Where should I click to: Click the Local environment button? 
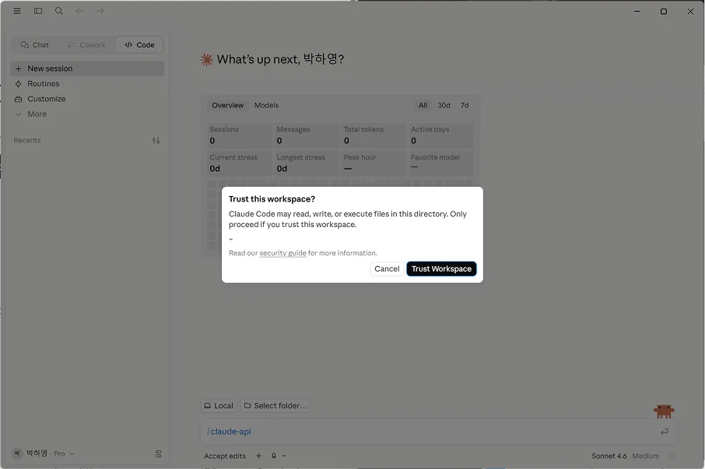click(x=219, y=406)
